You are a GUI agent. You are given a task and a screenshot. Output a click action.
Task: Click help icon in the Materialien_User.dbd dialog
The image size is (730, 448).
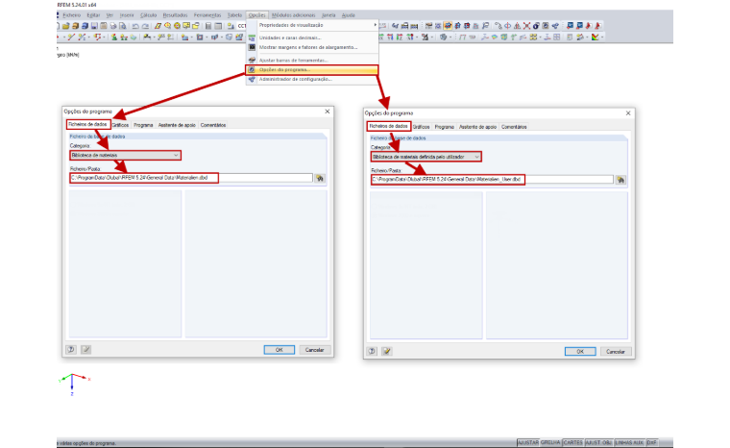372,351
